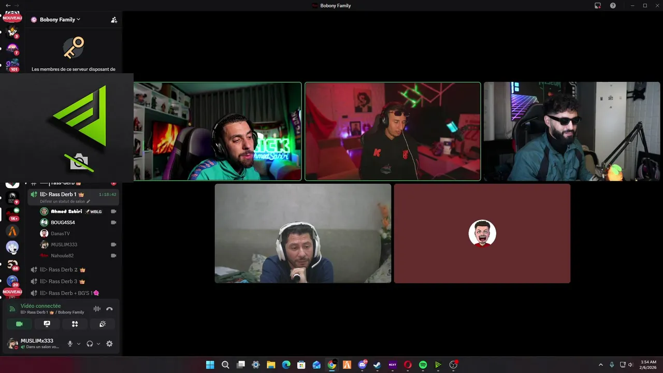Viewport: 663px width, 373px height.
Task: Deafen with the headphones icon
Action: click(90, 343)
